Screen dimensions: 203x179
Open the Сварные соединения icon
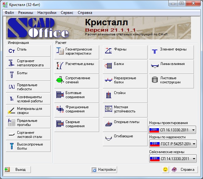(x=60, y=124)
